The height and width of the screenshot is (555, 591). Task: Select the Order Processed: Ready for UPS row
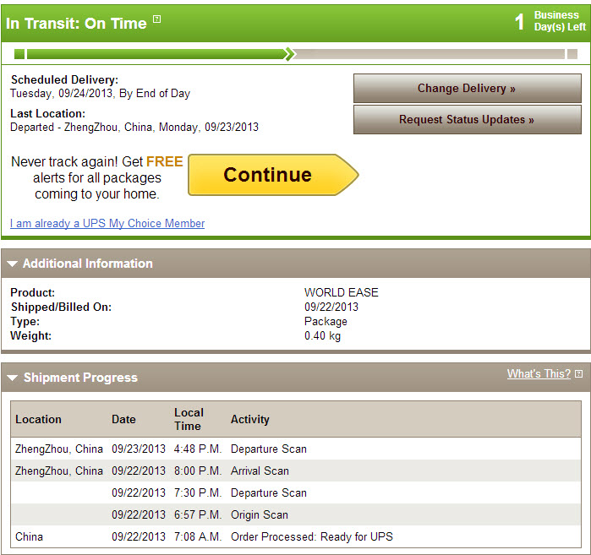pos(296,536)
